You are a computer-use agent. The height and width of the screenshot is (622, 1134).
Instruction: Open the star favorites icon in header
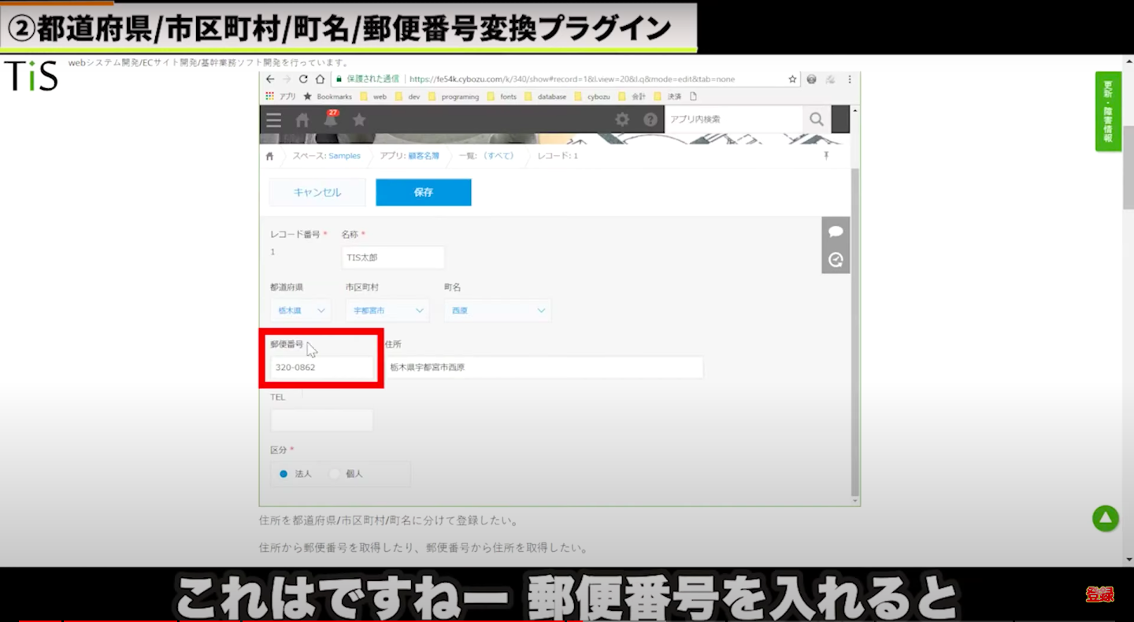point(359,120)
